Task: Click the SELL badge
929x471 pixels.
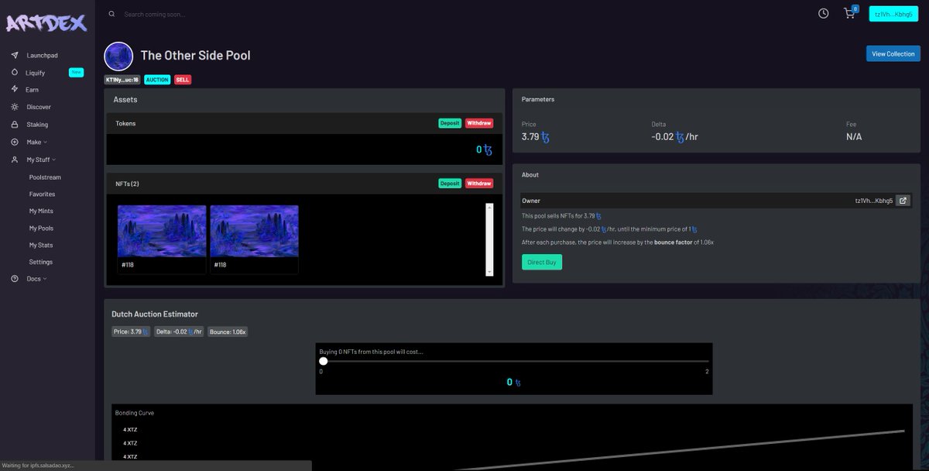Action: pos(182,80)
